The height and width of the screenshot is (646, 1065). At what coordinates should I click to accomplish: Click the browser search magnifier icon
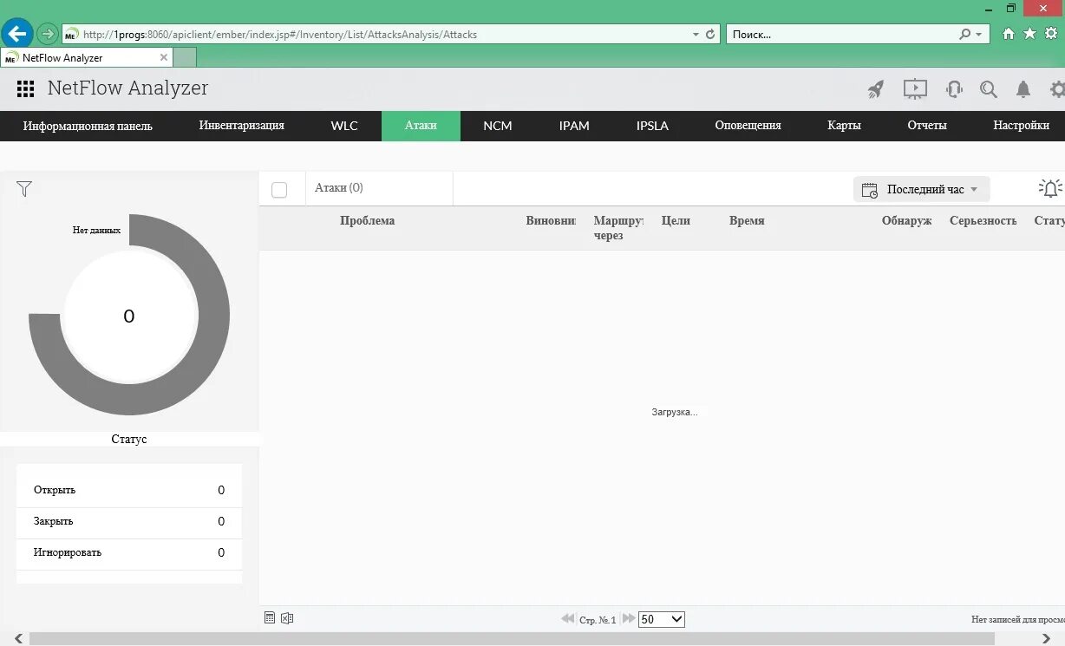[x=965, y=35]
